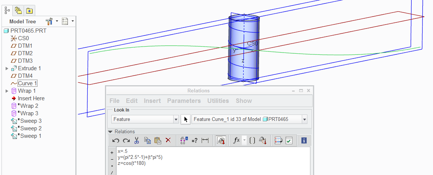The width and height of the screenshot is (433, 175).
Task: Select suppressed Wrap 3 feature
Action: (x=25, y=113)
